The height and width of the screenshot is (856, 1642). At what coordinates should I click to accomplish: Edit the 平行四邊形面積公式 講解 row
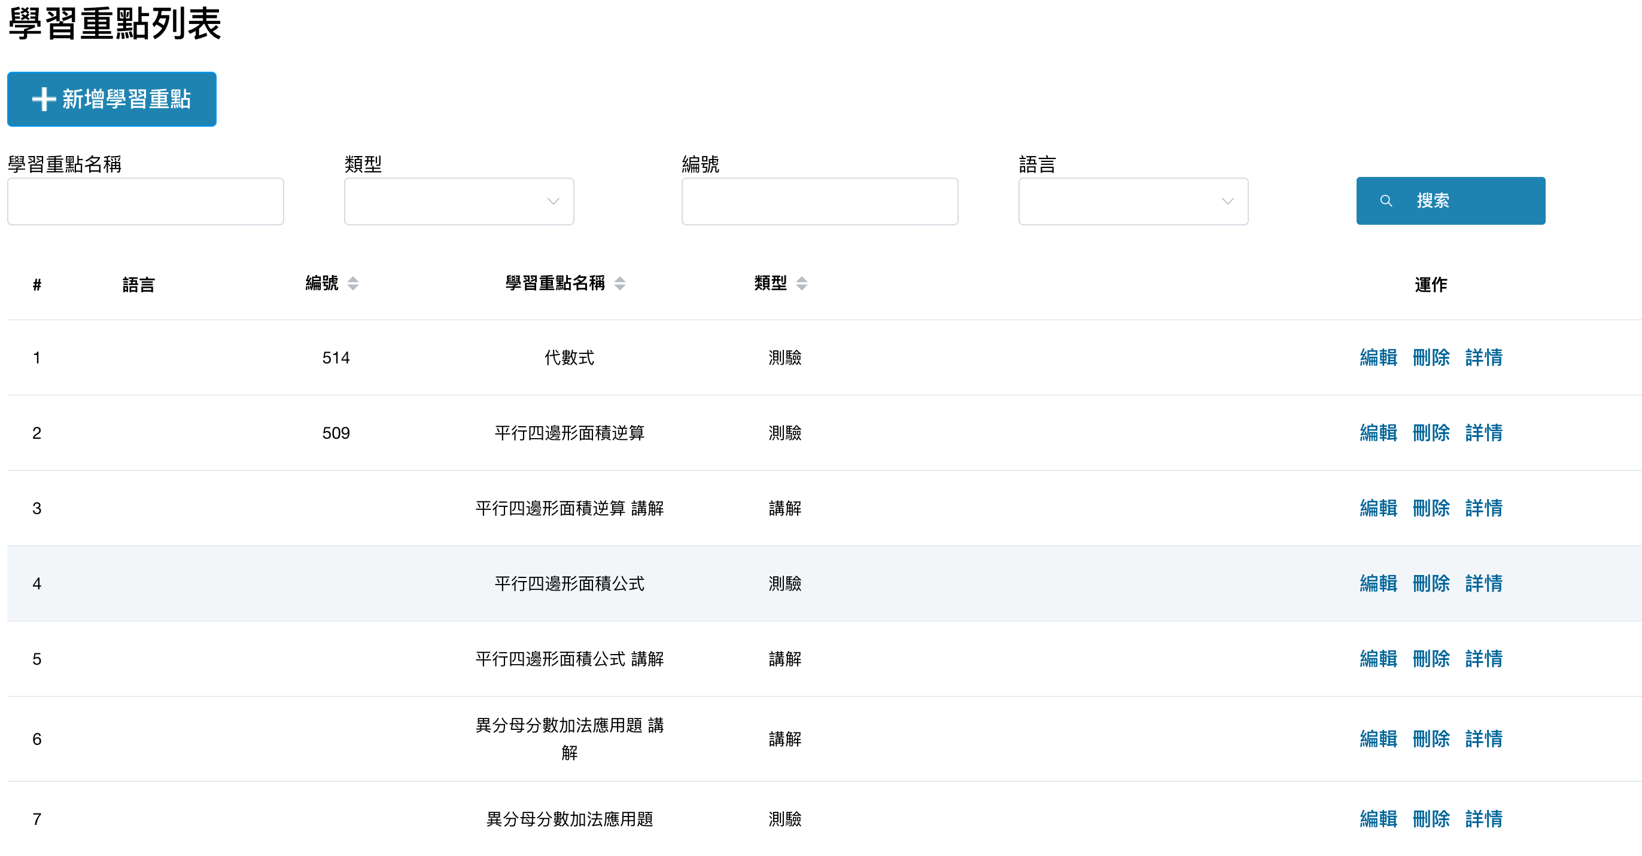tap(1378, 658)
